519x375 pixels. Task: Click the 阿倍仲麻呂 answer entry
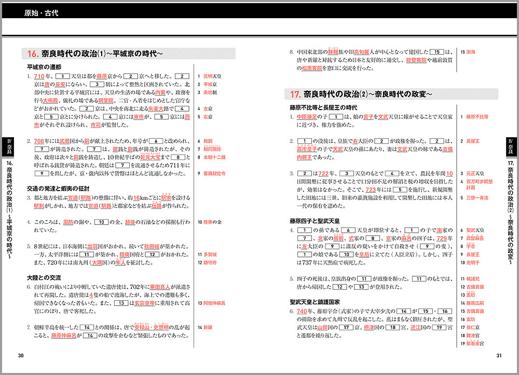214,303
